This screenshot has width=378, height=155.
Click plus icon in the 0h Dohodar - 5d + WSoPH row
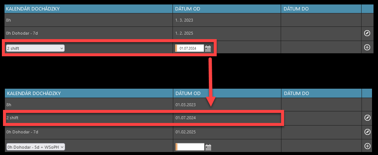tap(367, 146)
